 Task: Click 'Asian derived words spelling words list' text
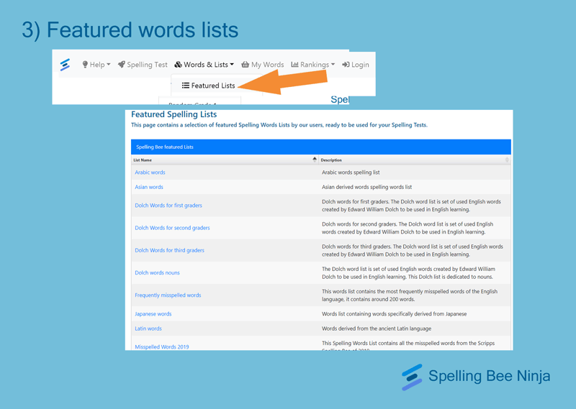point(366,187)
